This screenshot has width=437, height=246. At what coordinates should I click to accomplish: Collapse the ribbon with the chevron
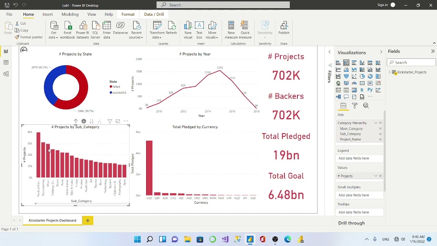click(434, 43)
